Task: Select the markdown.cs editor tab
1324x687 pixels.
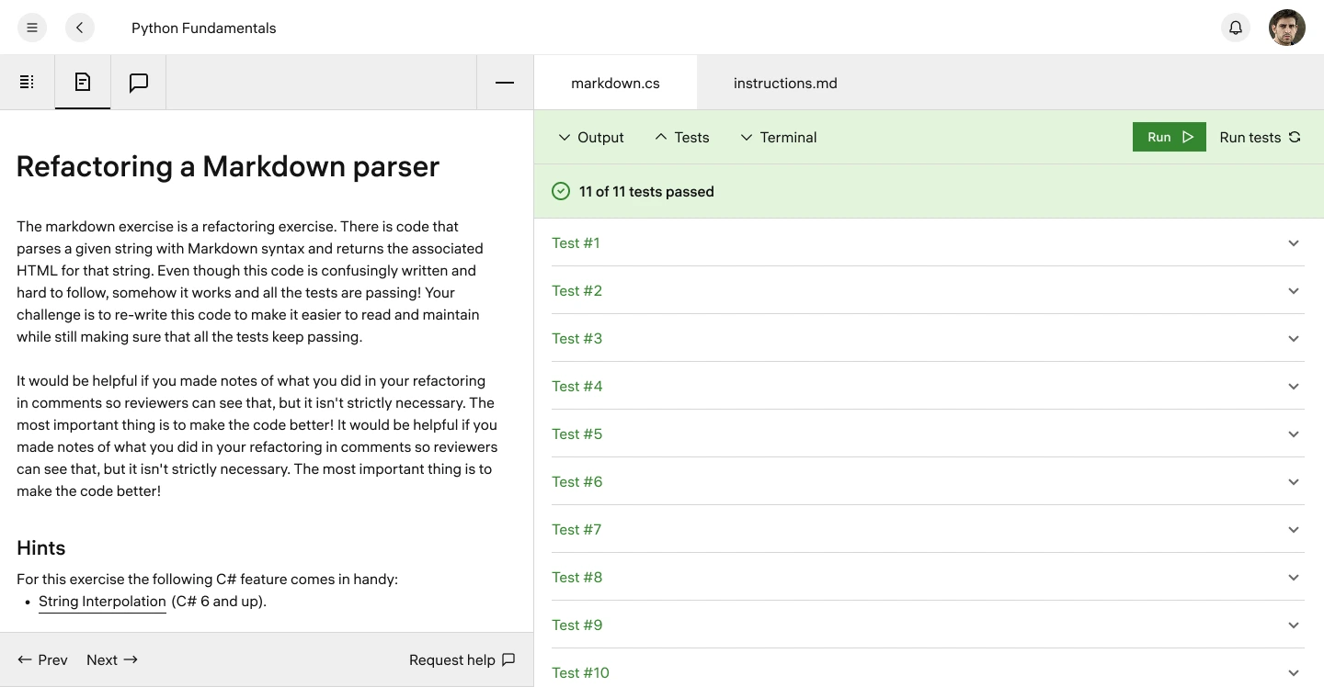Action: coord(615,83)
